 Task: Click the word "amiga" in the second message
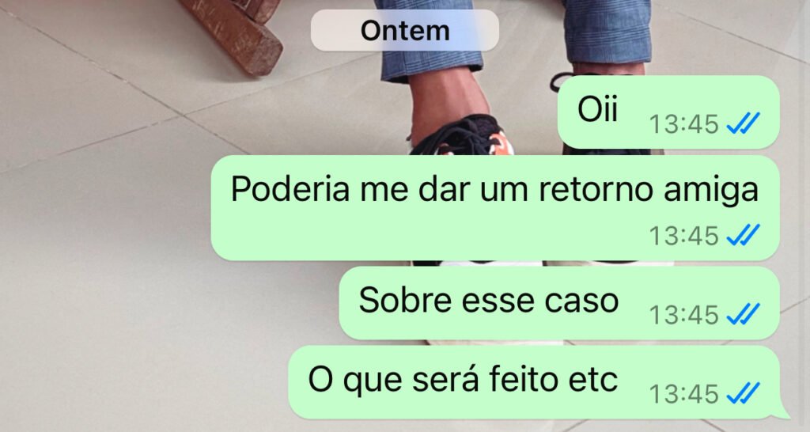tap(711, 190)
